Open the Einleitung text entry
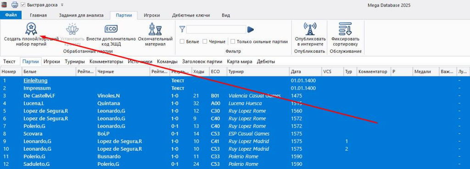This screenshot has width=470, height=169. pos(35,81)
